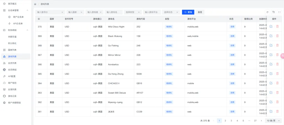Image resolution: width=284 pixels, height=125 pixels.
Task: Open the 输入游戏接口 dropdown
Action: 94,12
